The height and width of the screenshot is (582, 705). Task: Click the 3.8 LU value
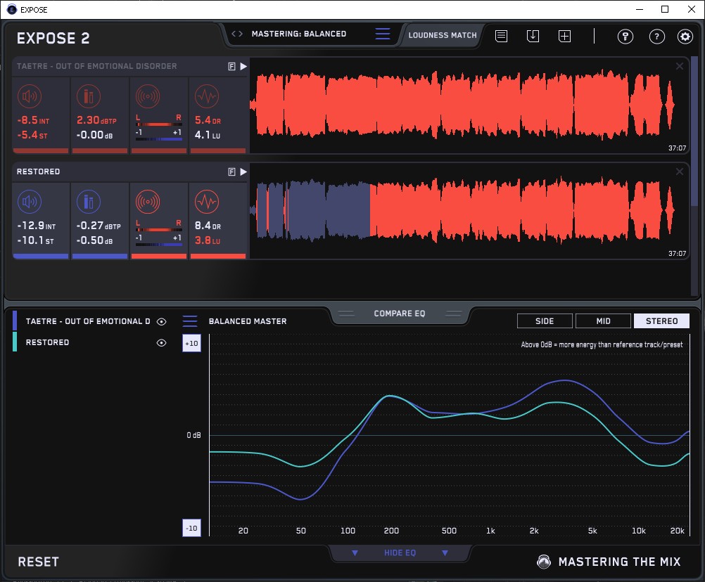click(208, 240)
